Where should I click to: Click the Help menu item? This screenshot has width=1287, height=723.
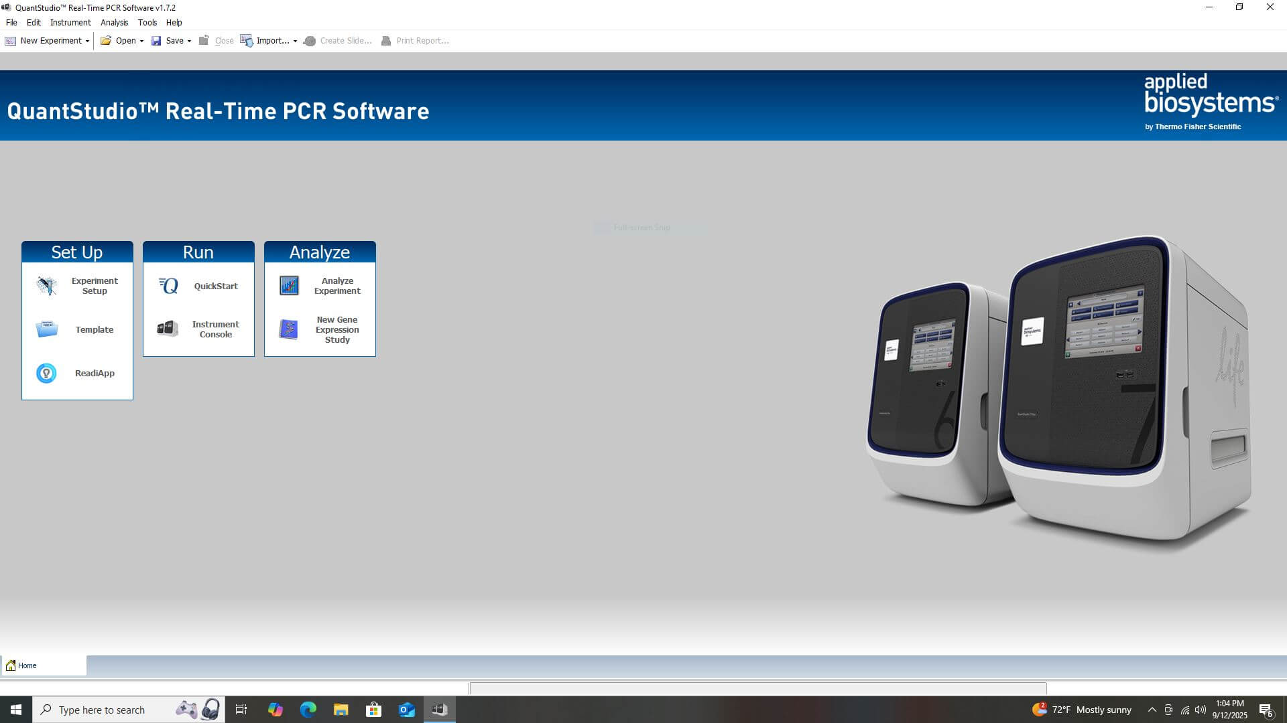174,22
